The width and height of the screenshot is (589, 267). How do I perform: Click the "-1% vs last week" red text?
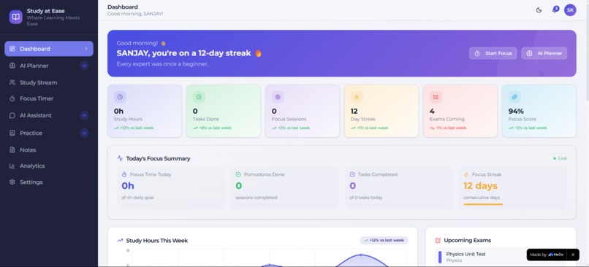(450, 128)
